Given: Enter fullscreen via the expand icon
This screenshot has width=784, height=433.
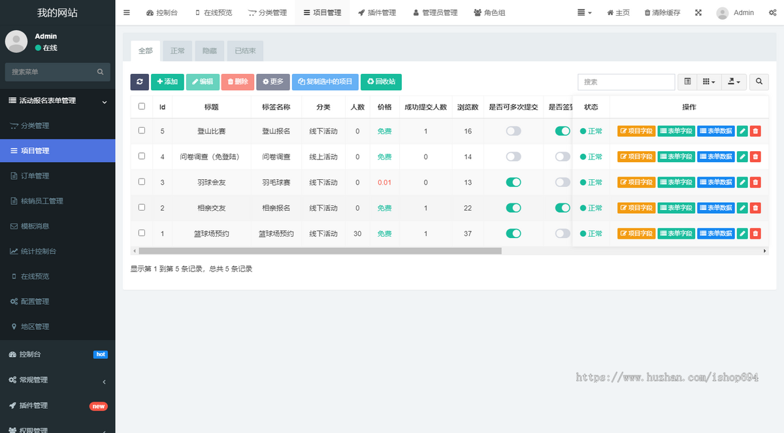Looking at the screenshot, I should (x=698, y=12).
